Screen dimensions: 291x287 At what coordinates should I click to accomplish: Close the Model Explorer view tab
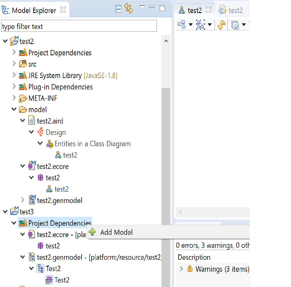(63, 10)
